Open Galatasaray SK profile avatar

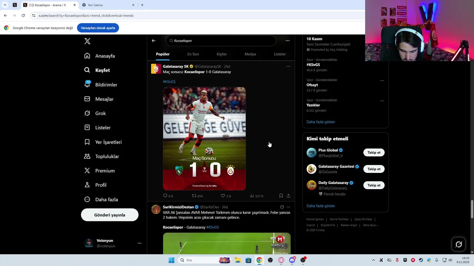click(x=156, y=69)
